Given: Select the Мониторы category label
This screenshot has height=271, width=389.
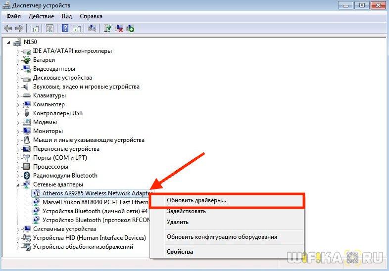Looking at the screenshot, I should tap(48, 131).
